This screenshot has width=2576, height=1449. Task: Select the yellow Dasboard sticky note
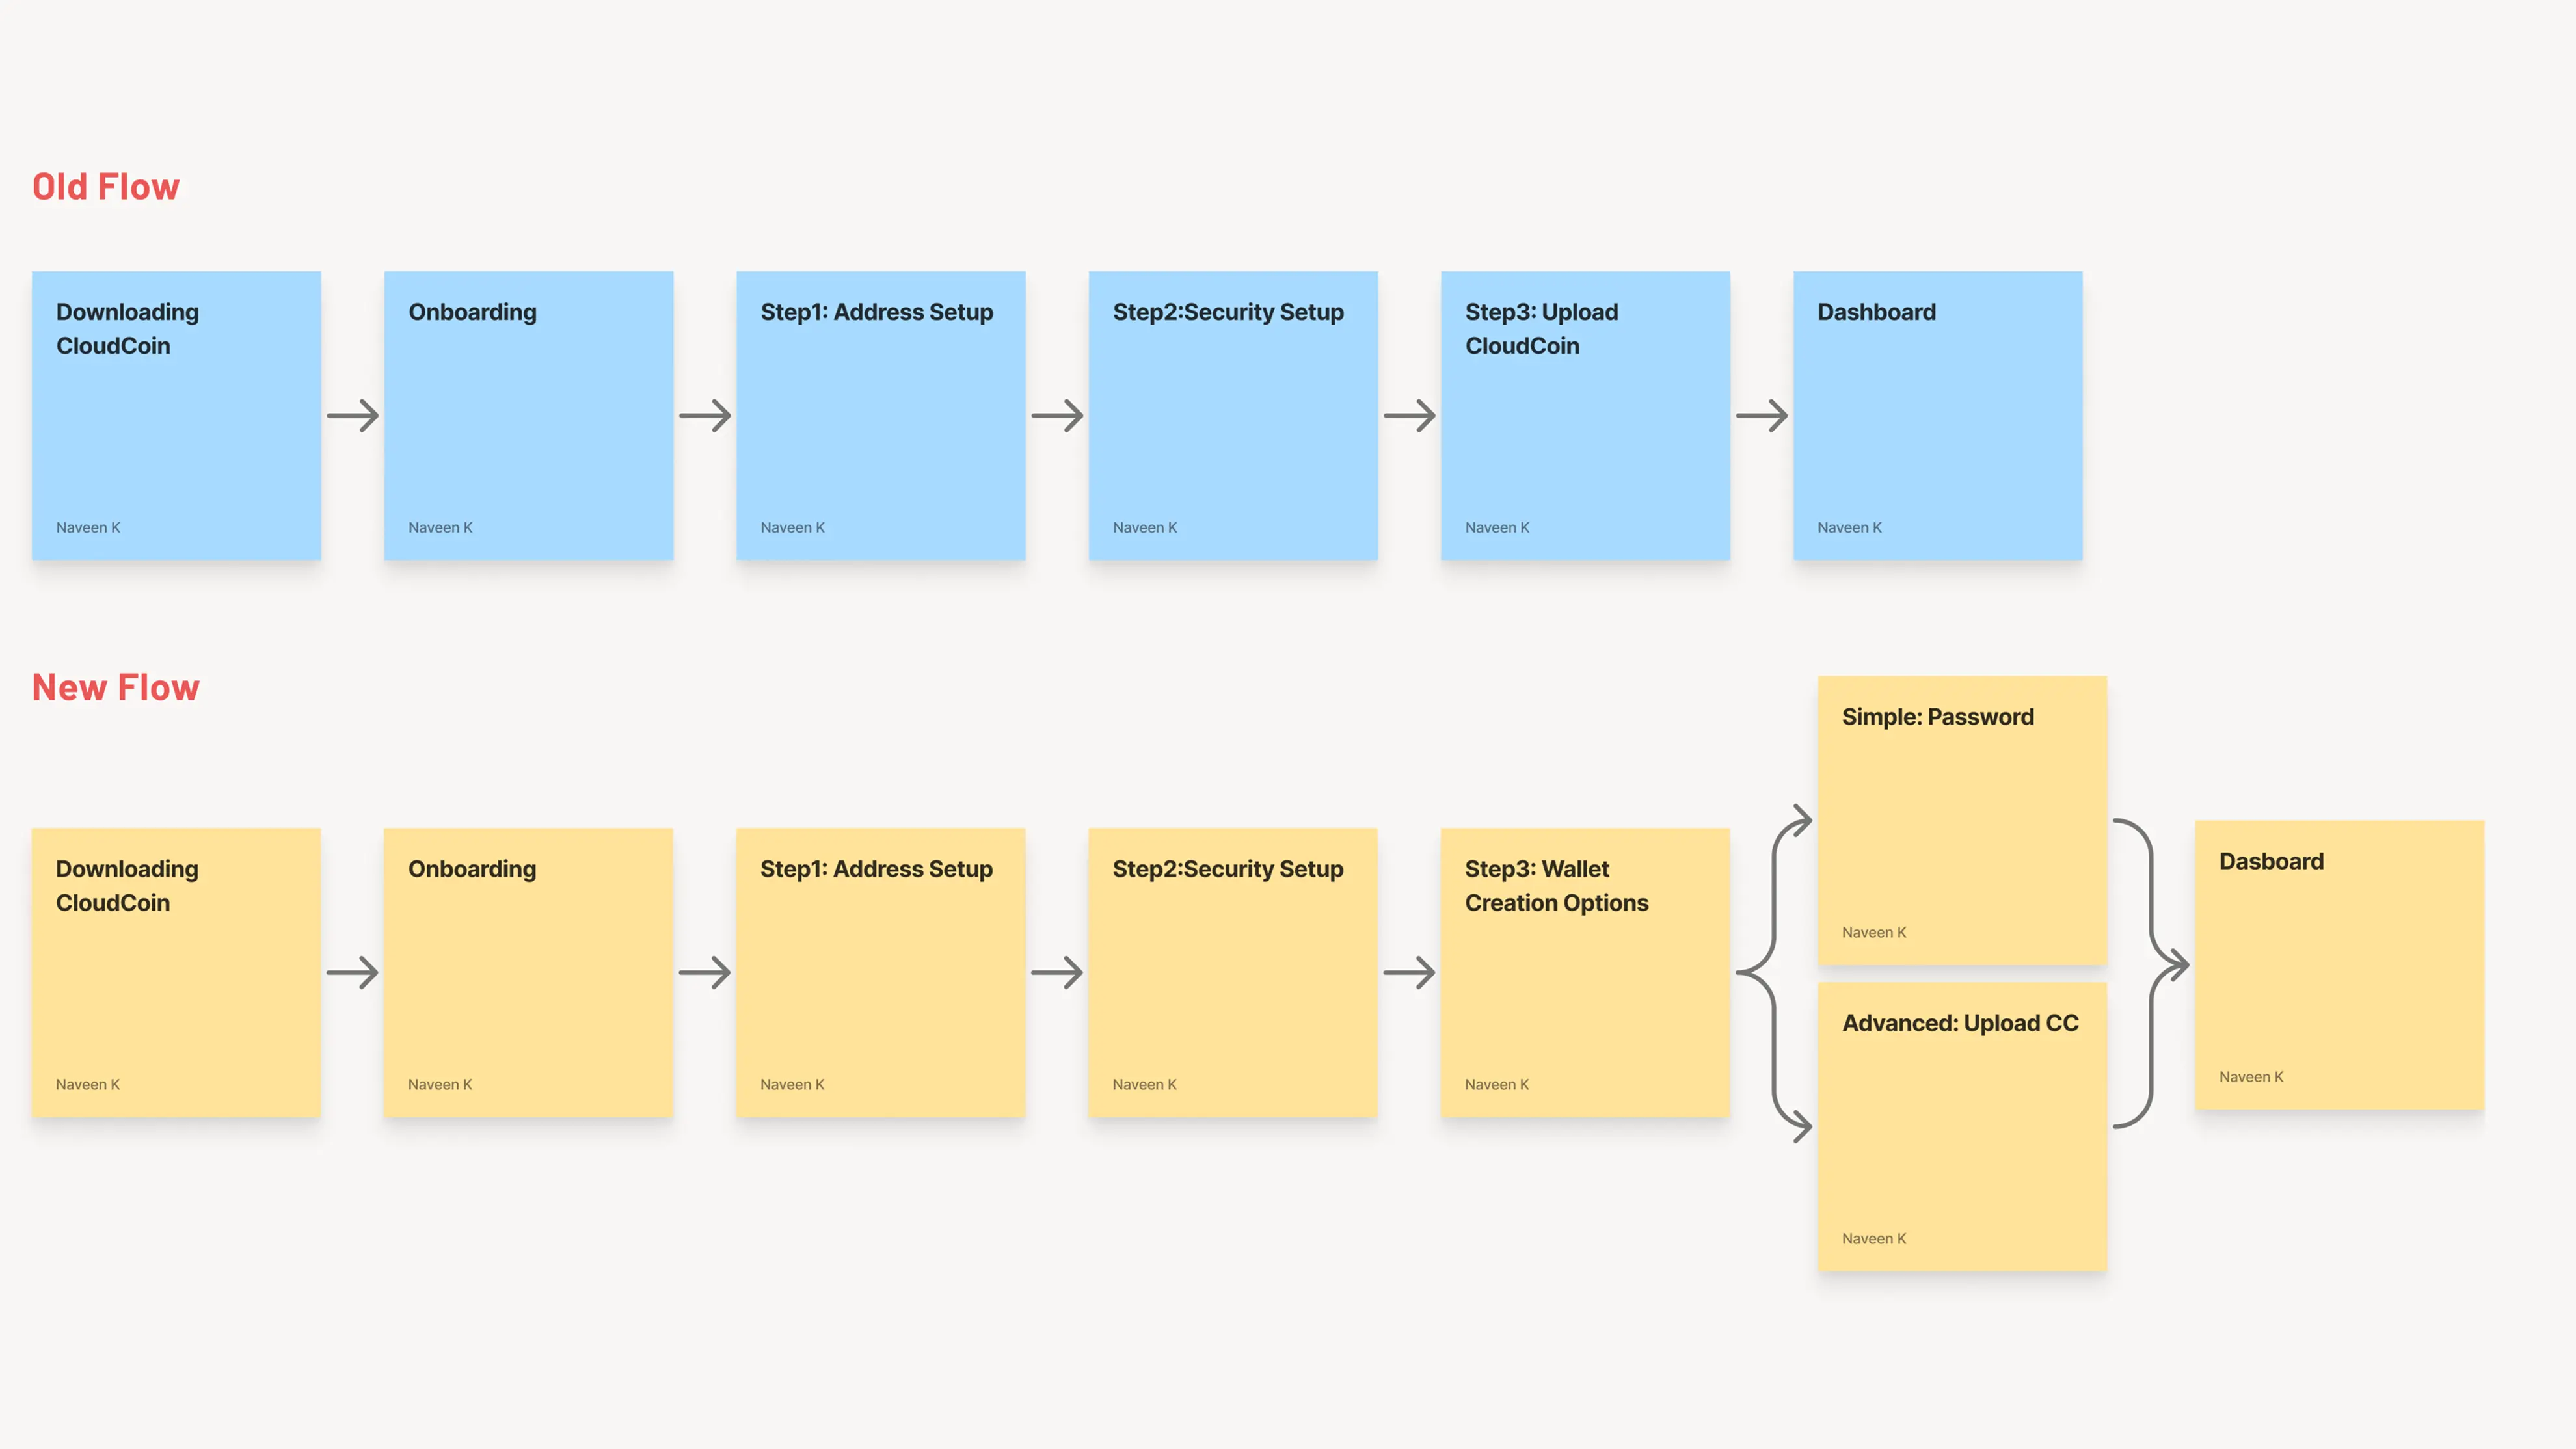point(2339,965)
